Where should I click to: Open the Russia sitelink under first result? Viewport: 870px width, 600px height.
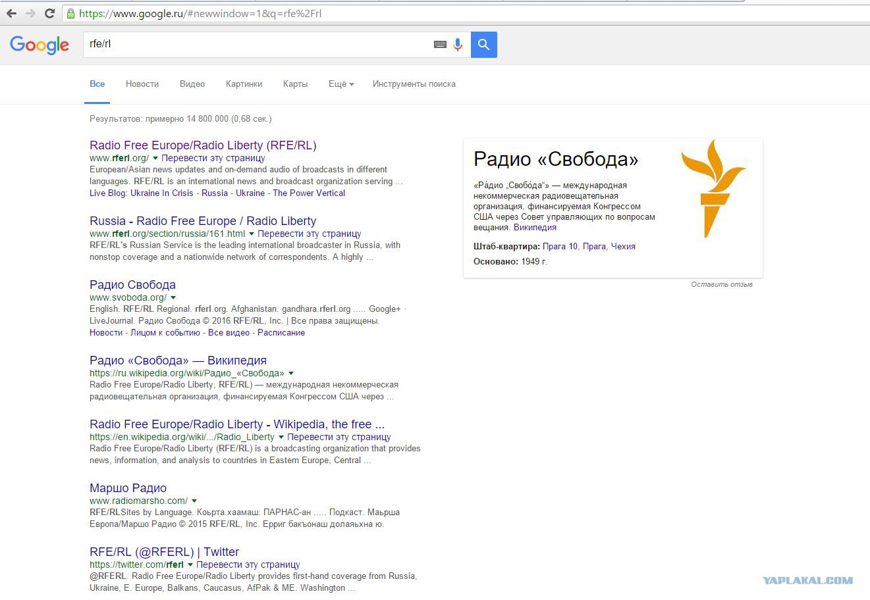point(215,193)
